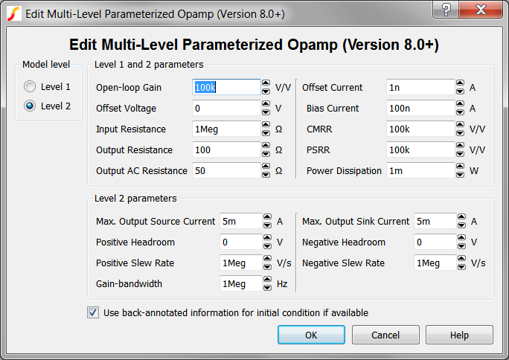Screen dimensions: 509x360
Task: Click the title bar help question mark
Action: 445,11
